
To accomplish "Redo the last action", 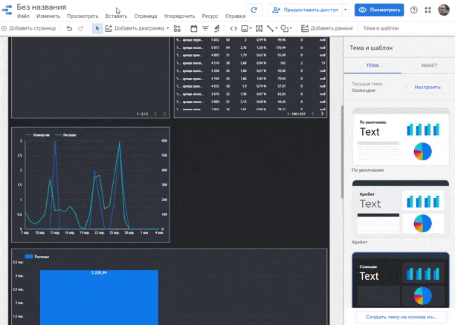I will tap(81, 28).
